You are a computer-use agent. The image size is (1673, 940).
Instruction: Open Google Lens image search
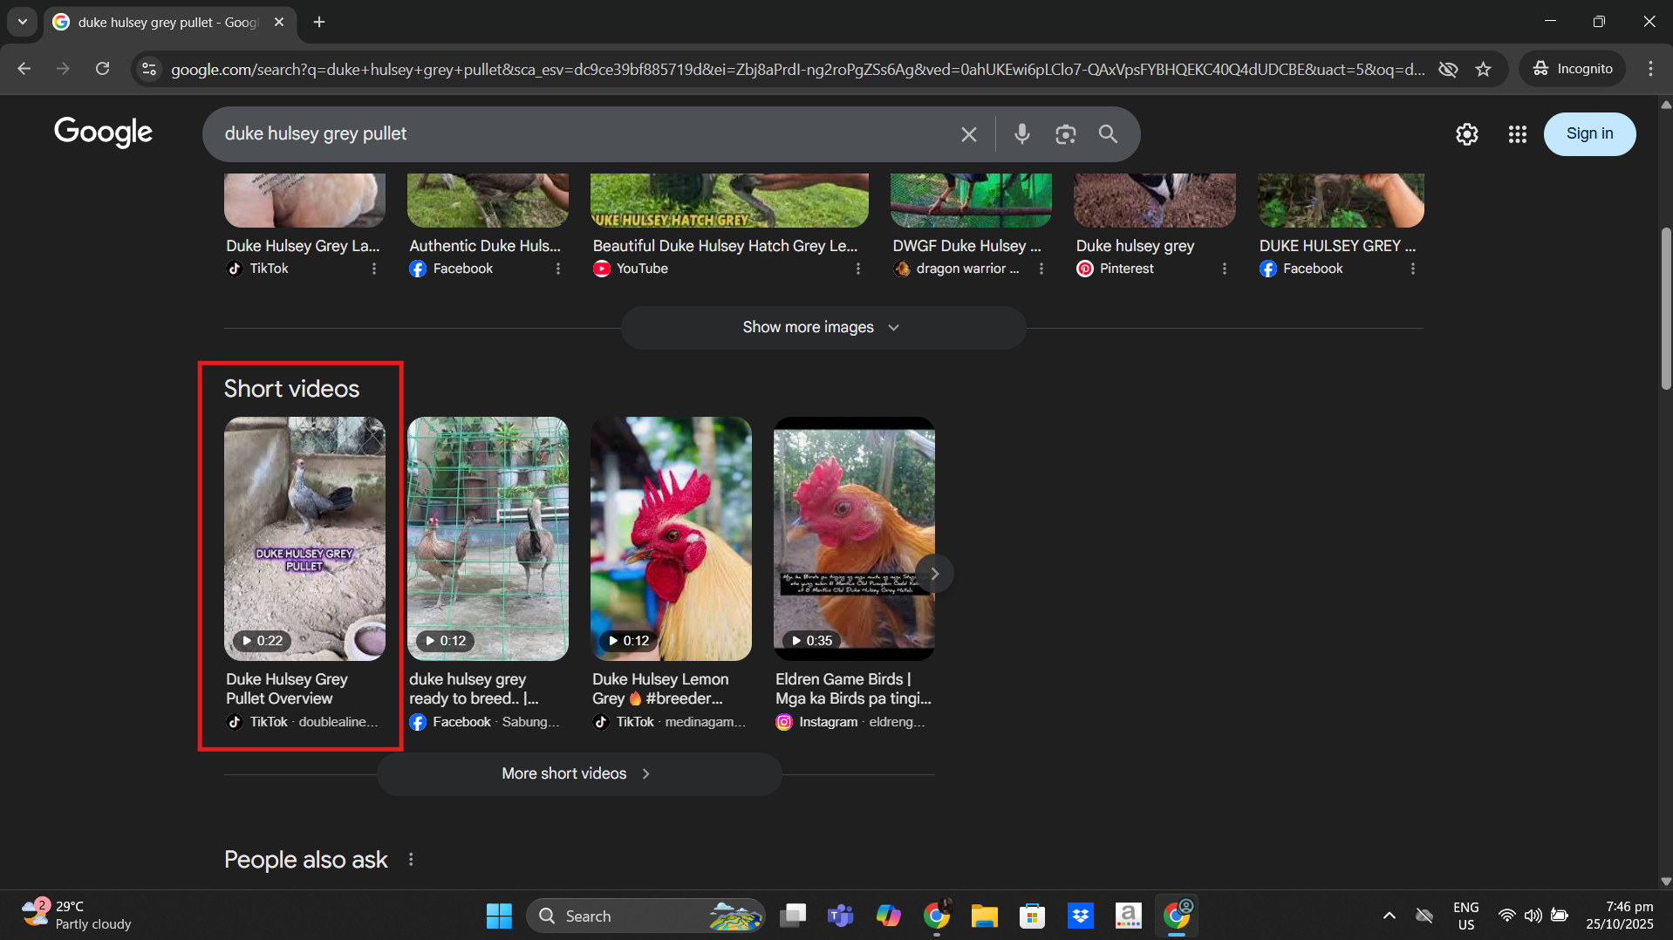tap(1065, 134)
